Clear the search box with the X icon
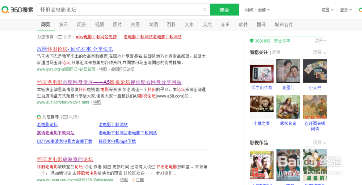Viewport: 362px width, 185px height. point(204,10)
